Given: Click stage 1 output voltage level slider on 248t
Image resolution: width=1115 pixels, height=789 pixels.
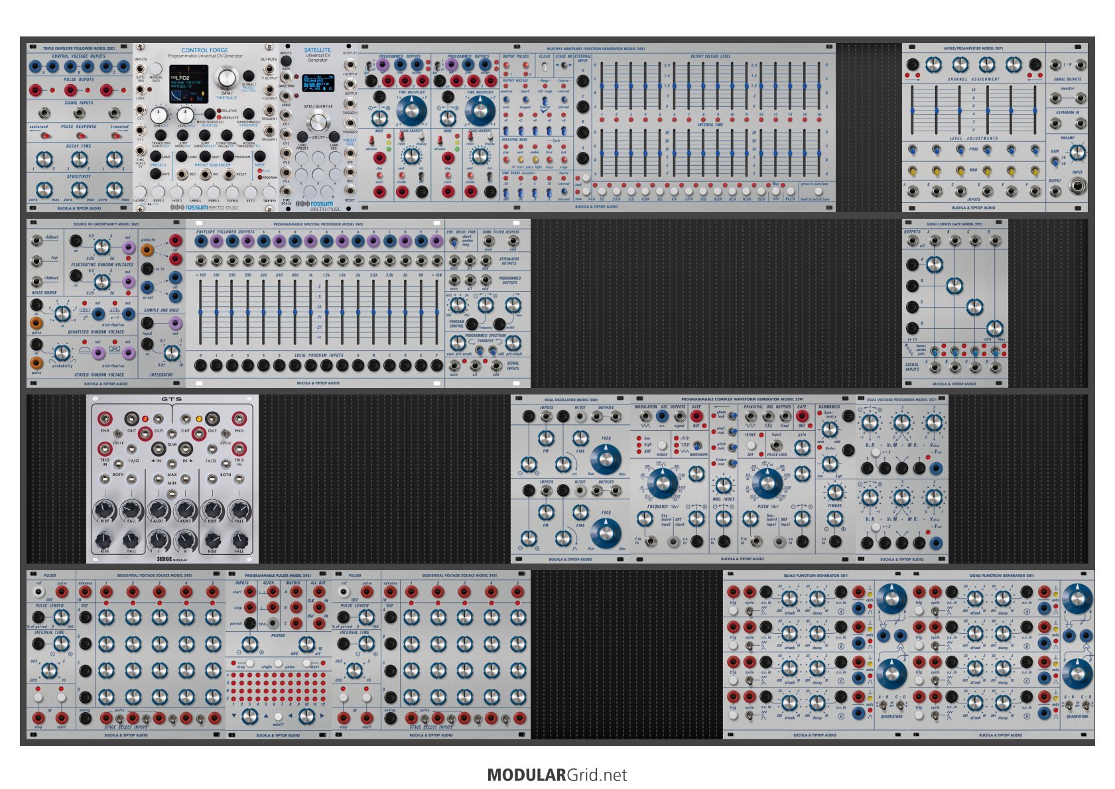Looking at the screenshot, I should [602, 86].
